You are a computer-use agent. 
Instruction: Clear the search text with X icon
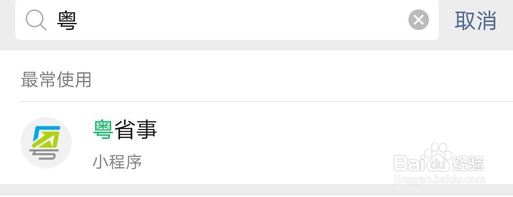click(x=418, y=20)
